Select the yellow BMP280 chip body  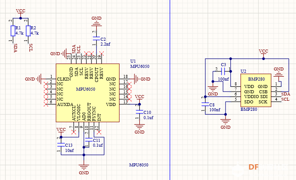tap(256, 90)
